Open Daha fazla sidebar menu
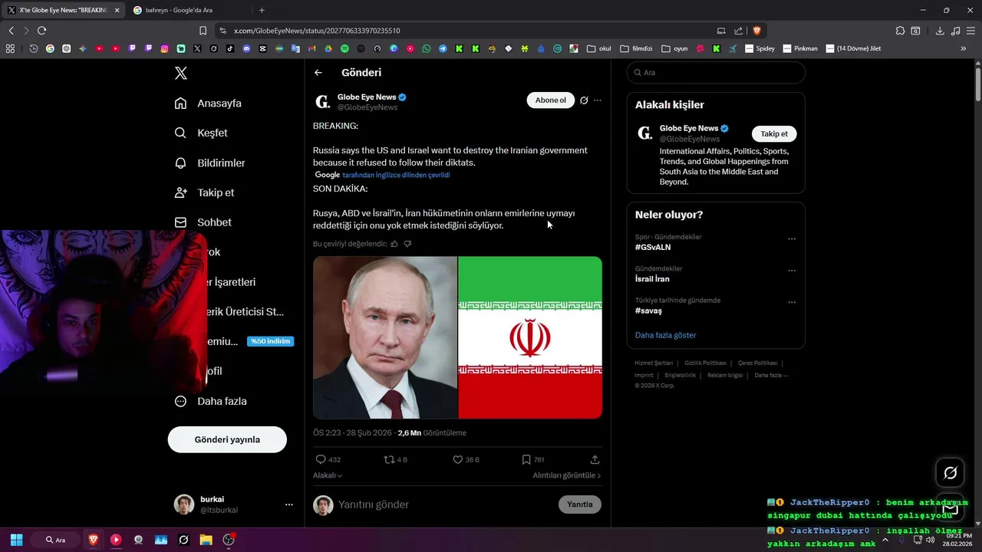 [210, 401]
